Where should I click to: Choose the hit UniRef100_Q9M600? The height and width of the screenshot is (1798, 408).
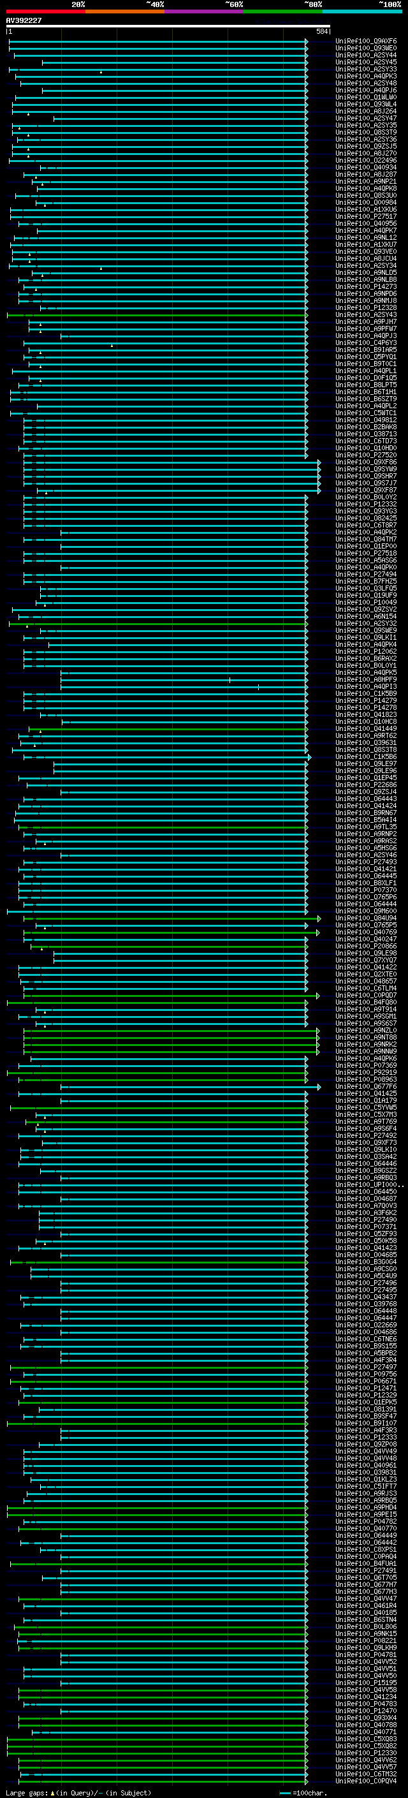366,911
